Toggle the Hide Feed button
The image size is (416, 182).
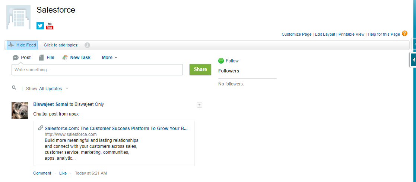coord(22,45)
